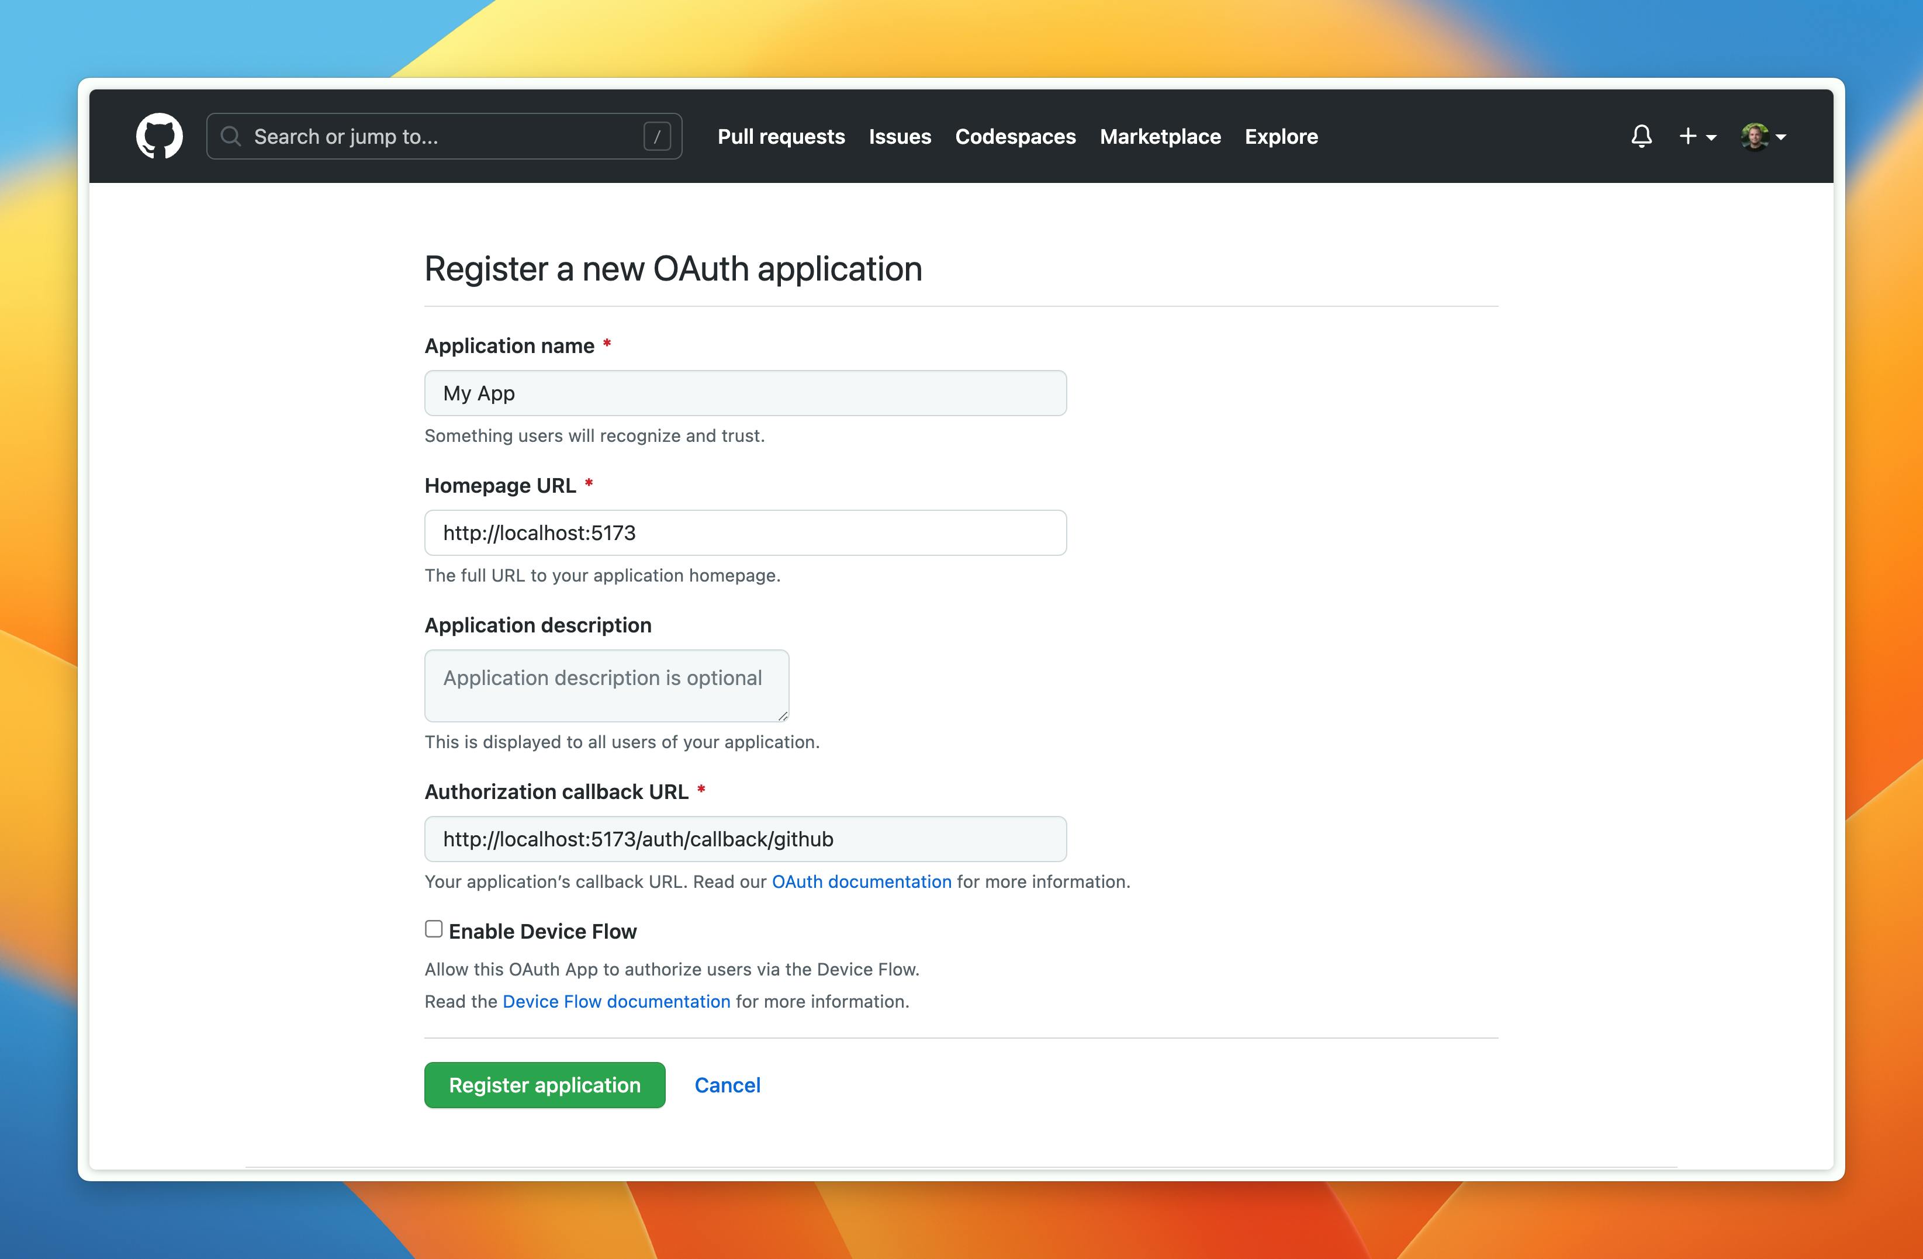Image resolution: width=1923 pixels, height=1259 pixels.
Task: Focus the Application name field
Action: point(745,393)
